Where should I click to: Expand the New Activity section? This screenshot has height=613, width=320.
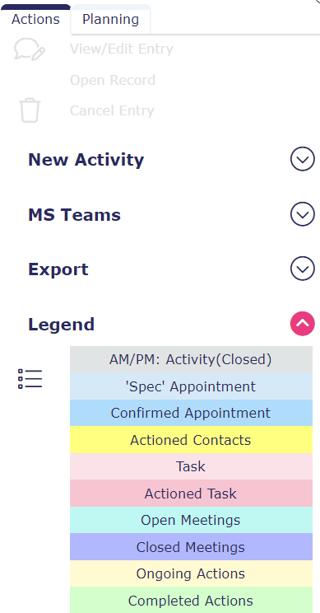[303, 159]
